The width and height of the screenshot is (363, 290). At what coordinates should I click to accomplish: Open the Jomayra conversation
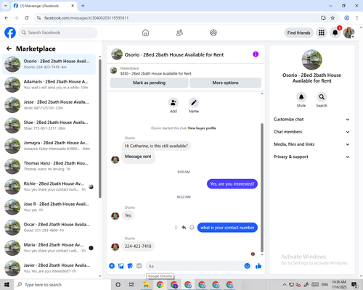49,146
